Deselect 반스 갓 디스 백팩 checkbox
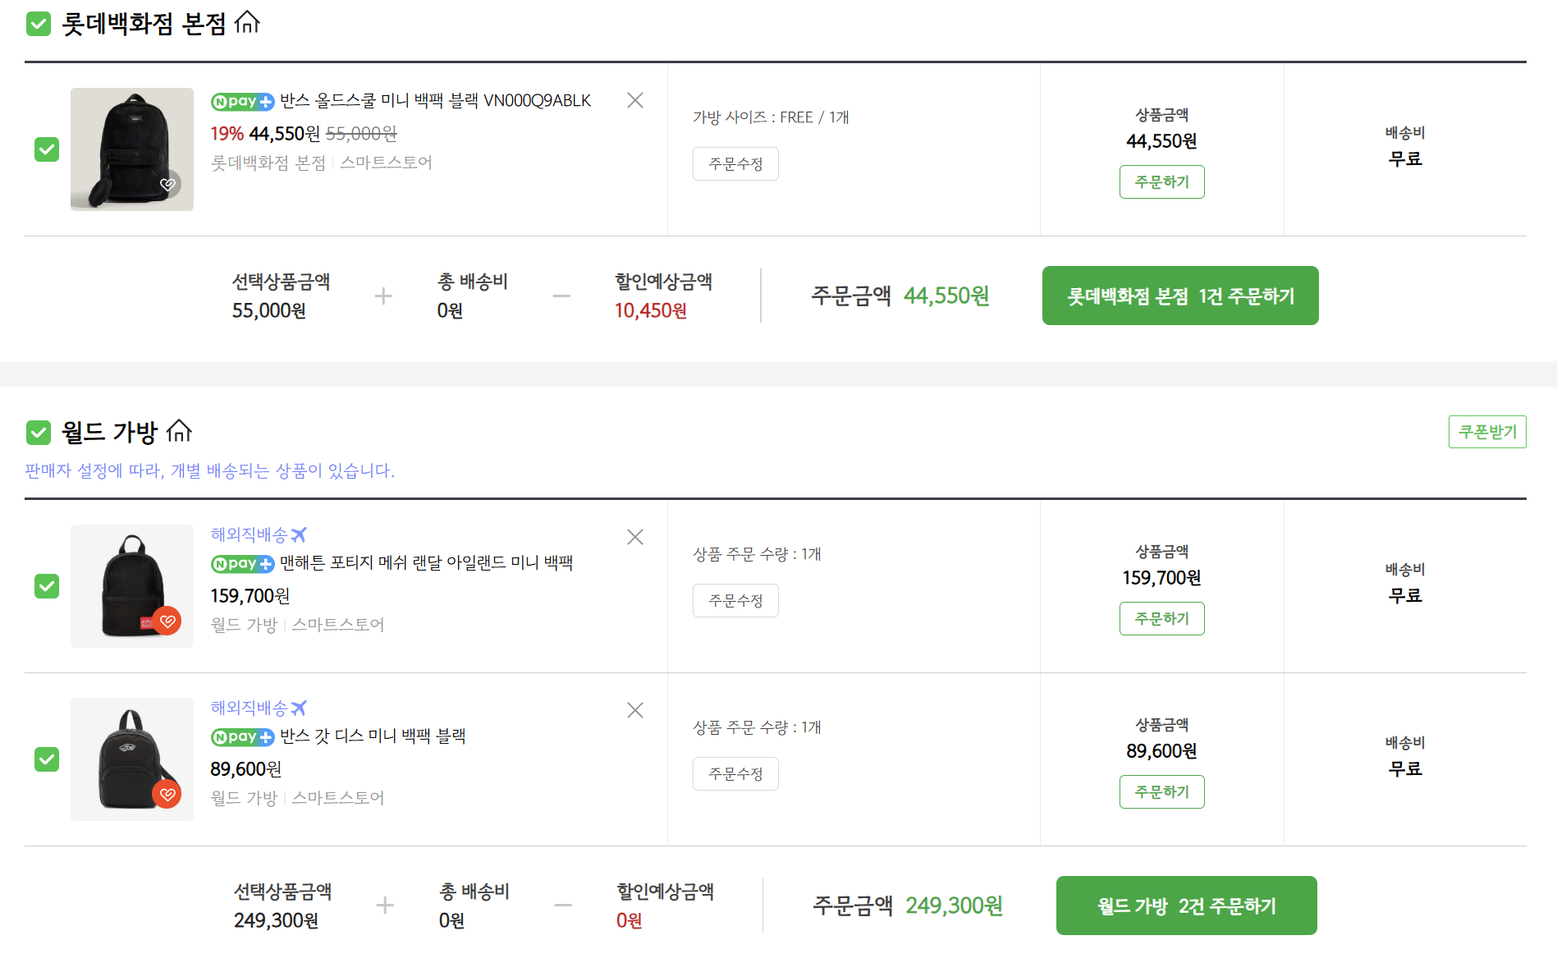The height and width of the screenshot is (963, 1557). [x=47, y=759]
